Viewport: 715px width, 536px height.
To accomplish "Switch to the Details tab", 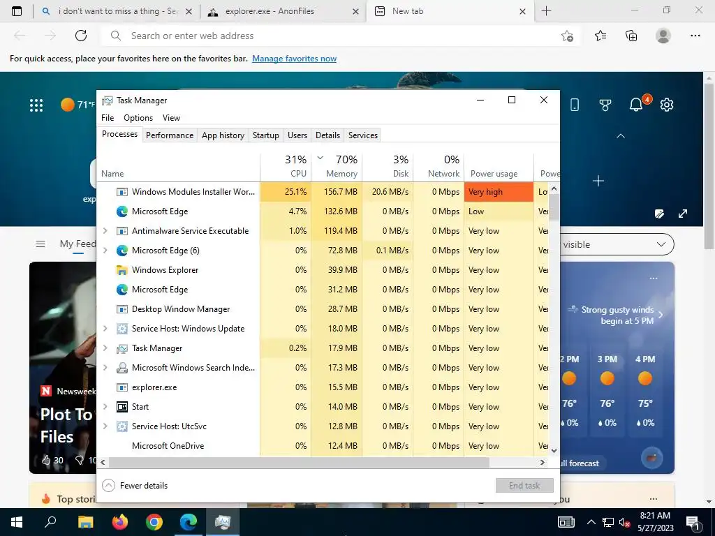I will tap(328, 135).
